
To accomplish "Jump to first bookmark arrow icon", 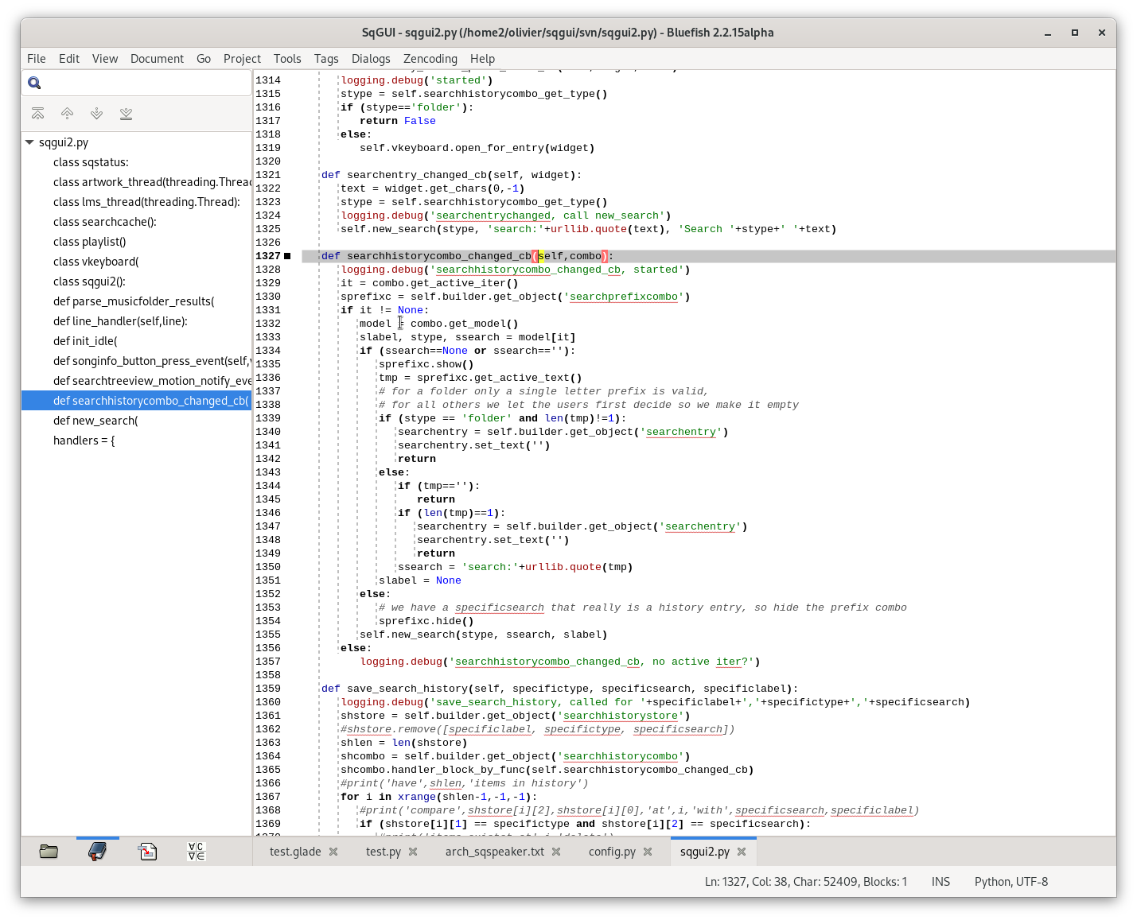I will 37,114.
